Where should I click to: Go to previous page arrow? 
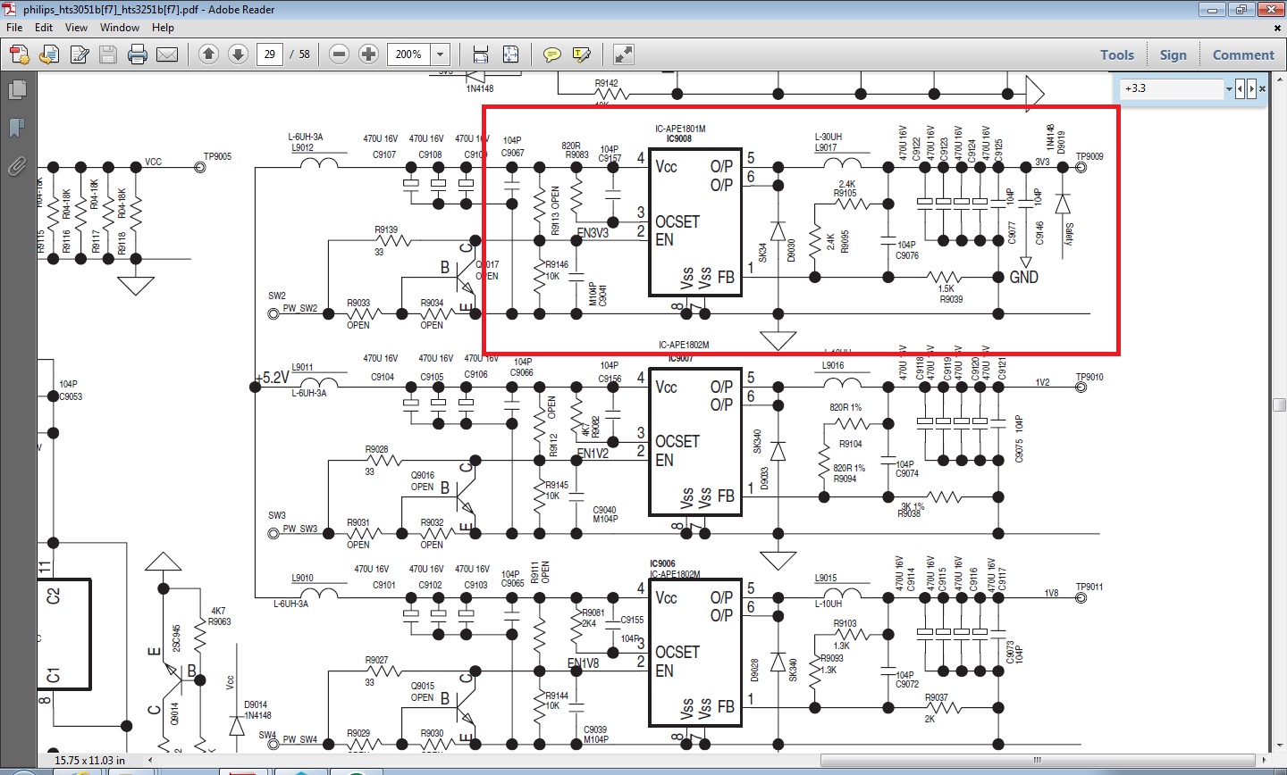[208, 54]
